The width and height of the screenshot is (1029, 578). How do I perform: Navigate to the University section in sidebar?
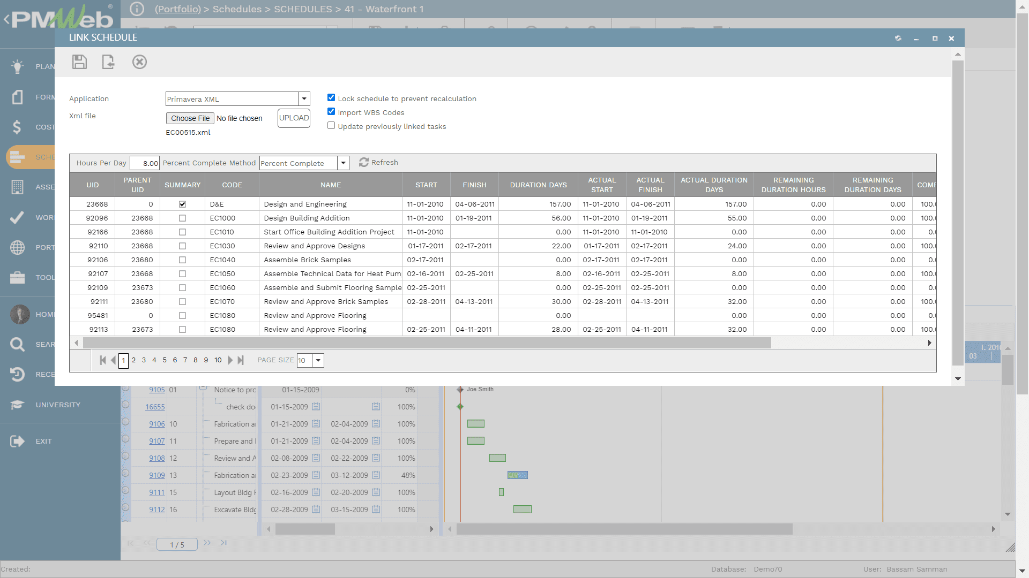pos(17,405)
